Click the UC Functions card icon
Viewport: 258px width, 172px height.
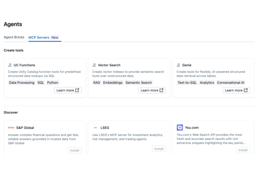(x=10, y=65)
